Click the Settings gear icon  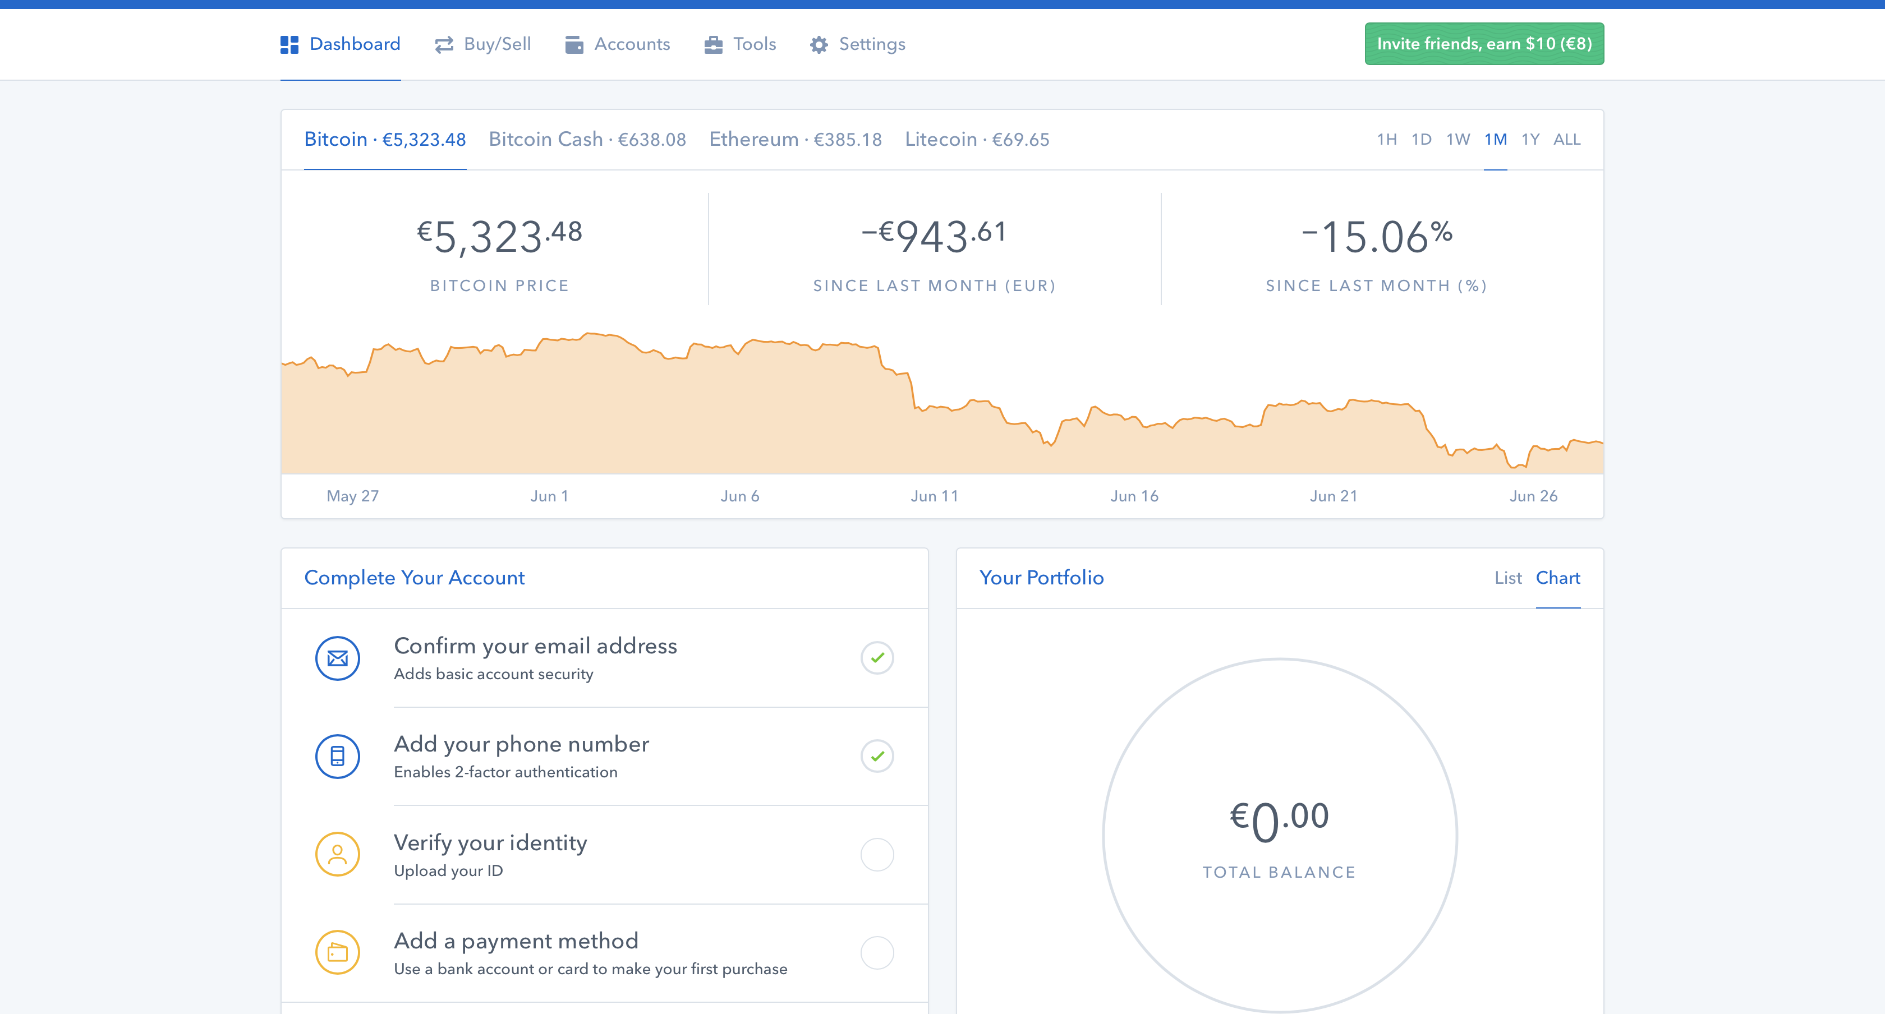click(819, 45)
